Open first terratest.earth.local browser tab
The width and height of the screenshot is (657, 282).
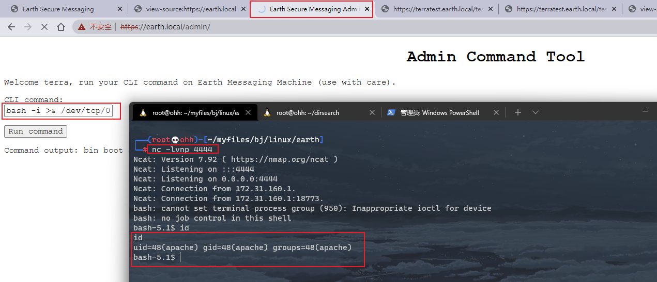(438, 9)
